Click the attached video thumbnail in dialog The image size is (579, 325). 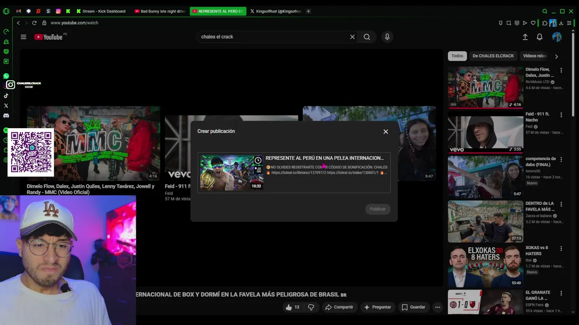pos(232,173)
